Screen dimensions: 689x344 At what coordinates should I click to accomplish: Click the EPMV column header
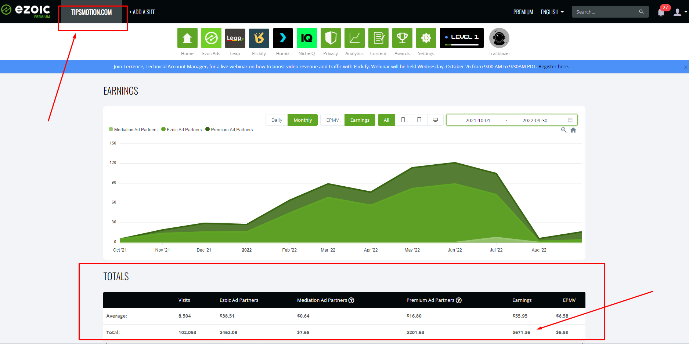[x=569, y=300]
